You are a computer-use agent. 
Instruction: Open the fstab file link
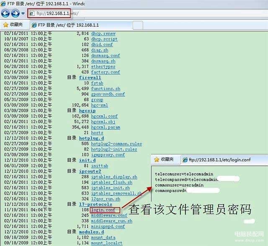(97, 83)
